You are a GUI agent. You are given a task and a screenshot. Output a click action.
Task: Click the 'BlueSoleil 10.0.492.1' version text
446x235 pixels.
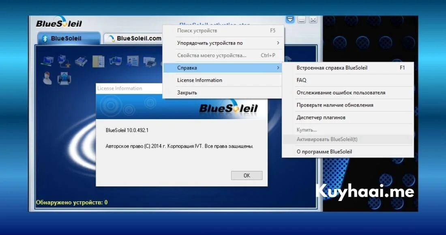127,130
